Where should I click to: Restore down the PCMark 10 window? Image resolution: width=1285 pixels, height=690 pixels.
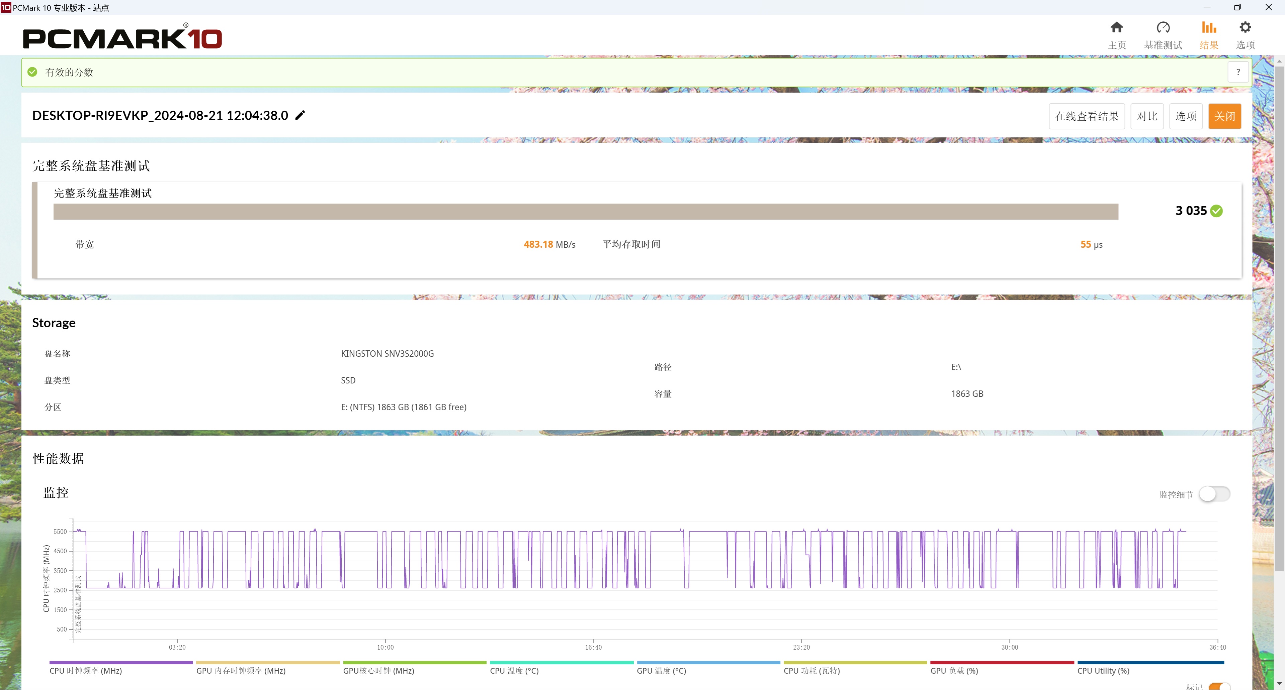1237,7
